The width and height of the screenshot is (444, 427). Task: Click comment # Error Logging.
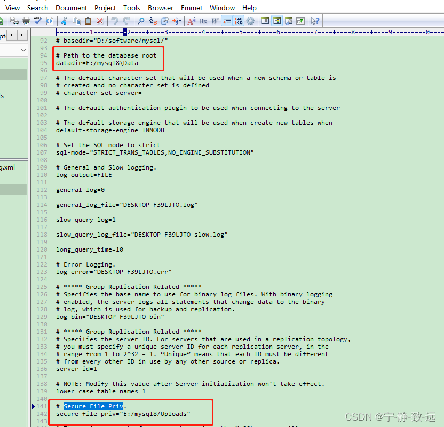[85, 264]
